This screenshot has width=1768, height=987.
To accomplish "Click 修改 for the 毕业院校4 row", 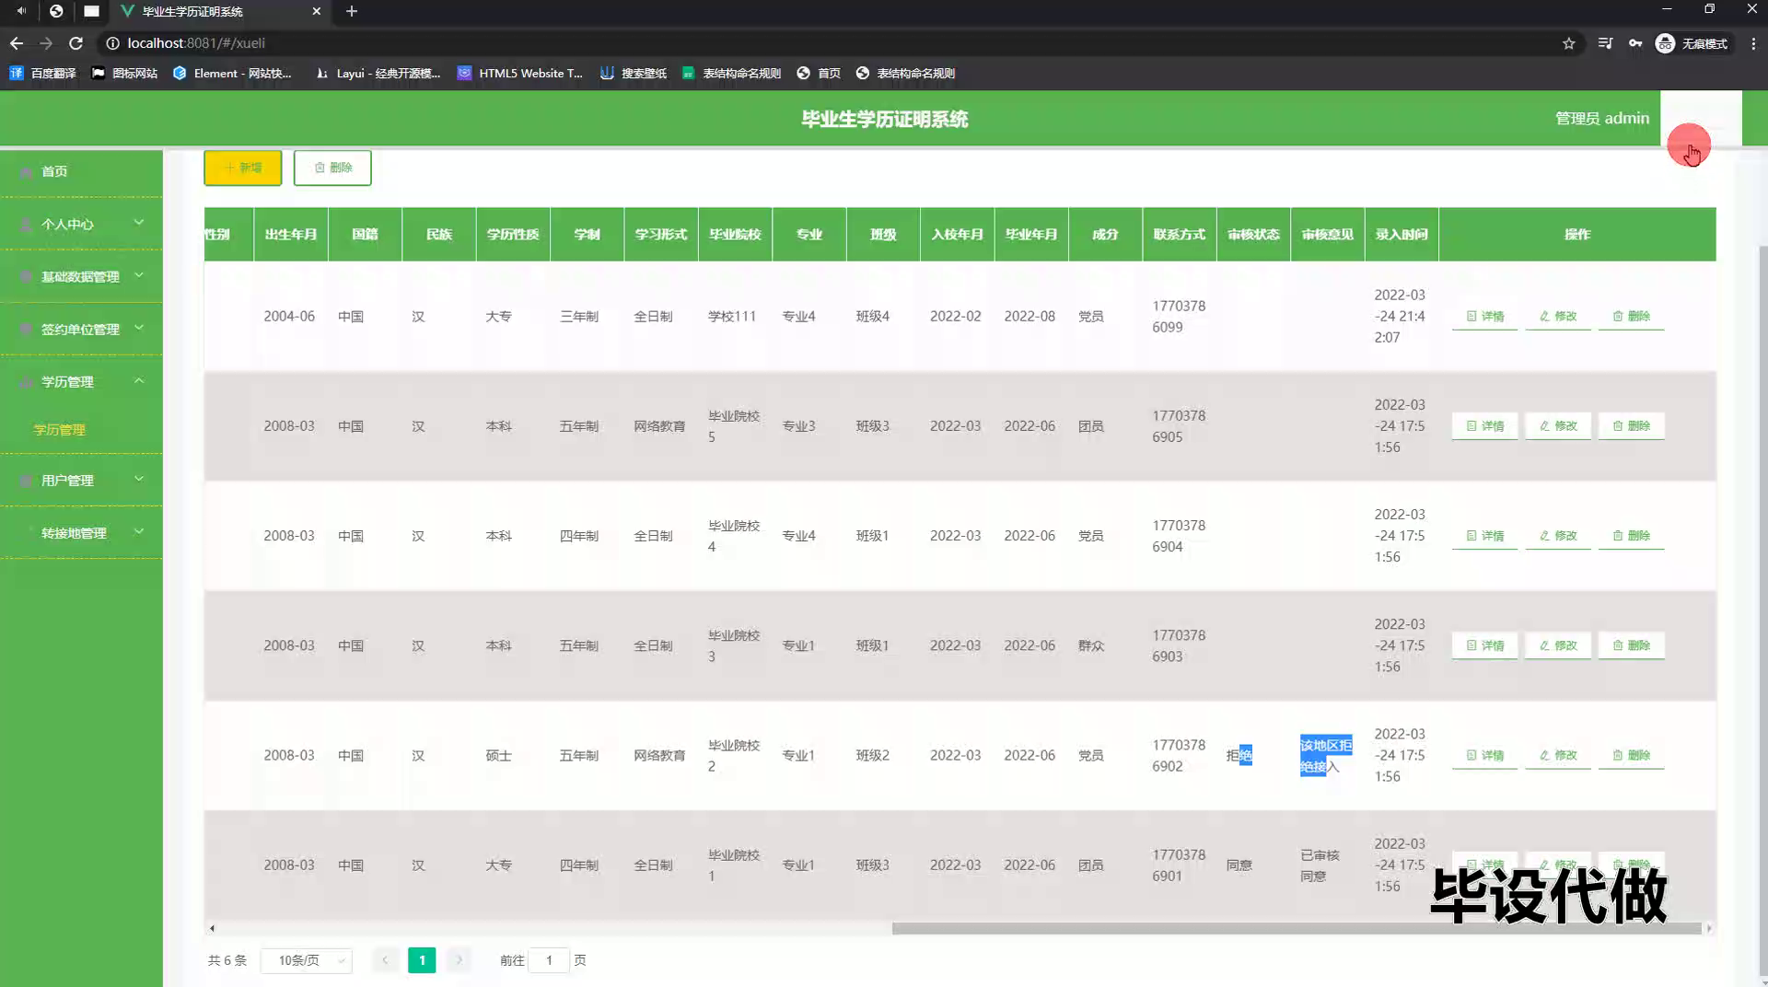I will [1558, 536].
